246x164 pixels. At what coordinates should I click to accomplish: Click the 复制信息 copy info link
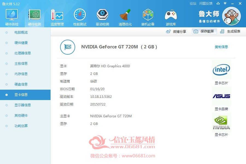[x=221, y=47]
